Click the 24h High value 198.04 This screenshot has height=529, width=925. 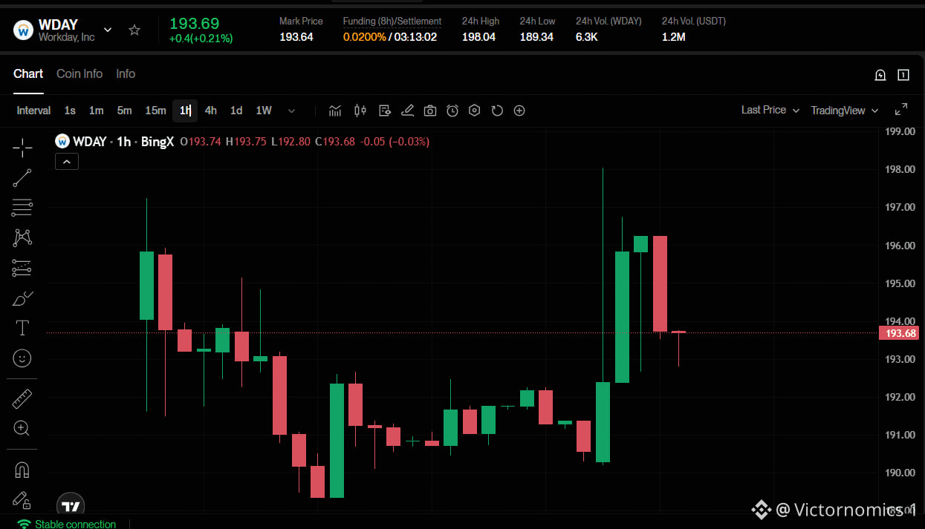pyautogui.click(x=478, y=37)
